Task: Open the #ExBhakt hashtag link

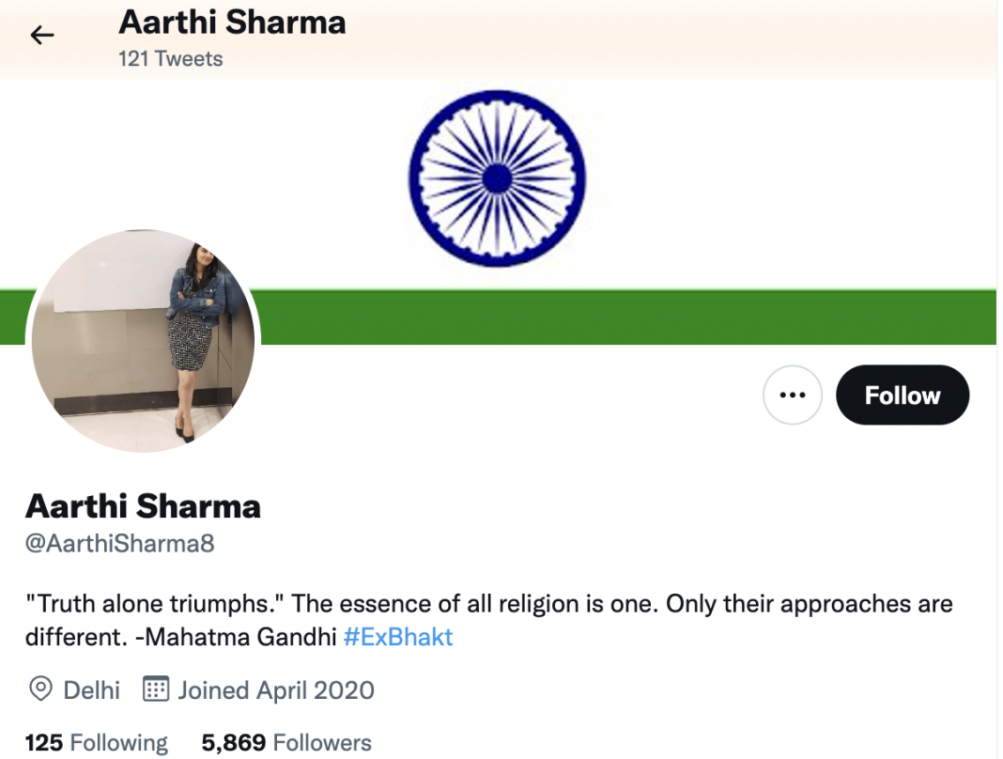Action: coord(398,637)
